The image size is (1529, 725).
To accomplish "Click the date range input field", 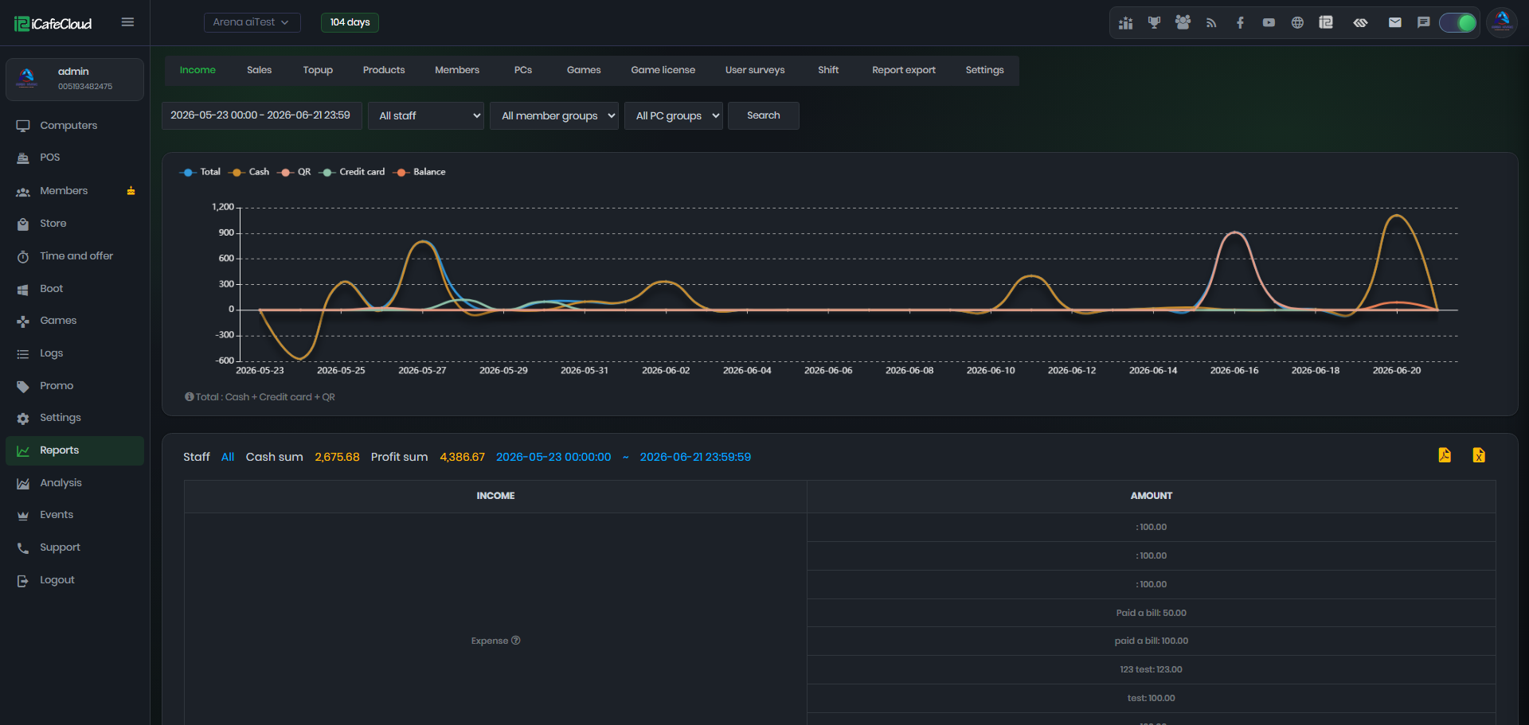I will (261, 115).
